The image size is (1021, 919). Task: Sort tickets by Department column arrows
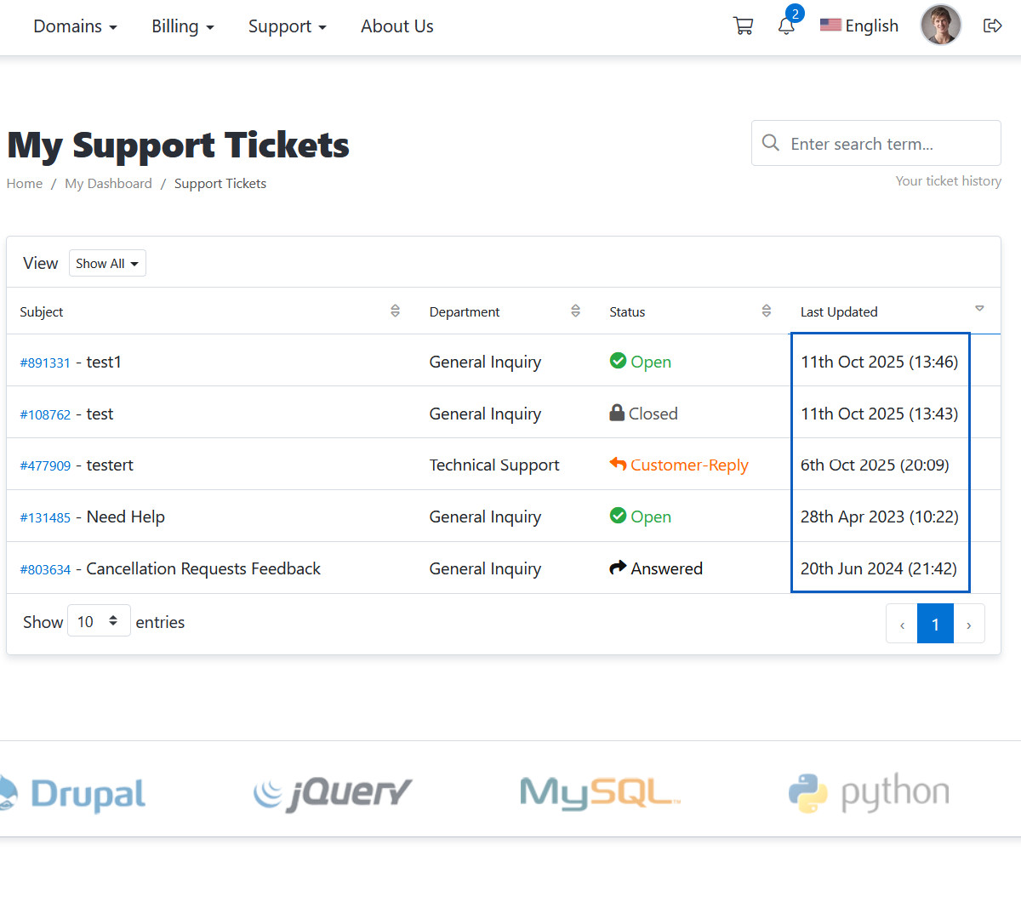(x=575, y=311)
